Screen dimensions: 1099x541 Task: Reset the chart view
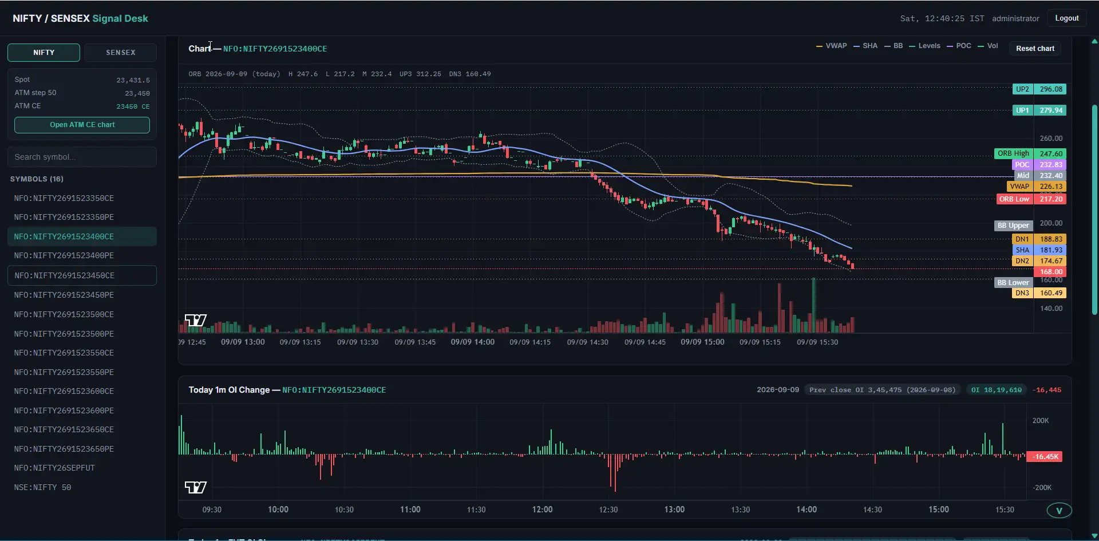pos(1035,49)
